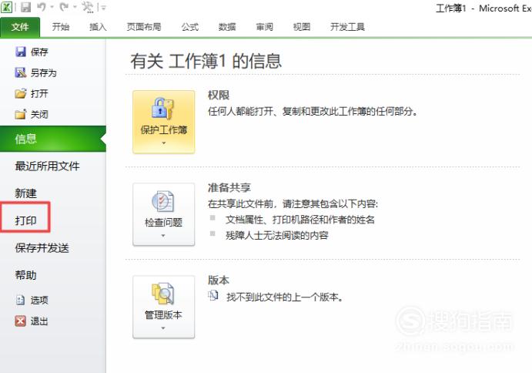This screenshot has width=532, height=373.
Task: Click the Save icon in quick access toolbar
Action: tap(25, 7)
